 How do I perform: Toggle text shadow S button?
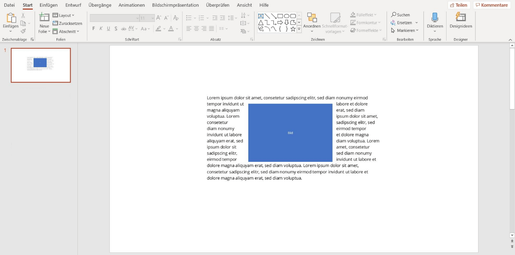pos(116,29)
